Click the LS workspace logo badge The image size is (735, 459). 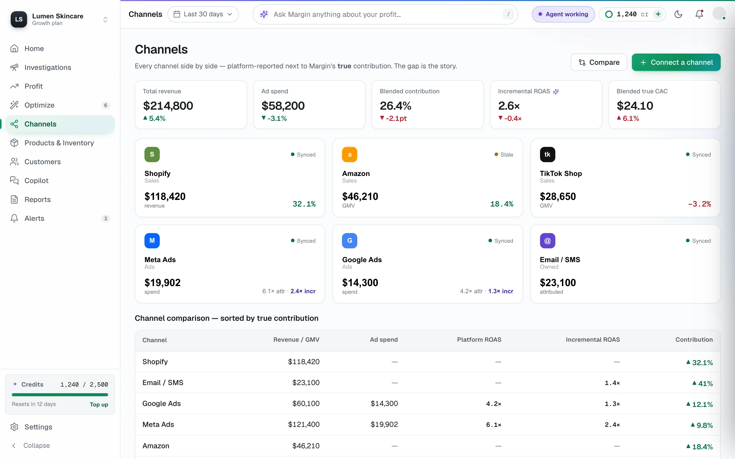tap(19, 19)
